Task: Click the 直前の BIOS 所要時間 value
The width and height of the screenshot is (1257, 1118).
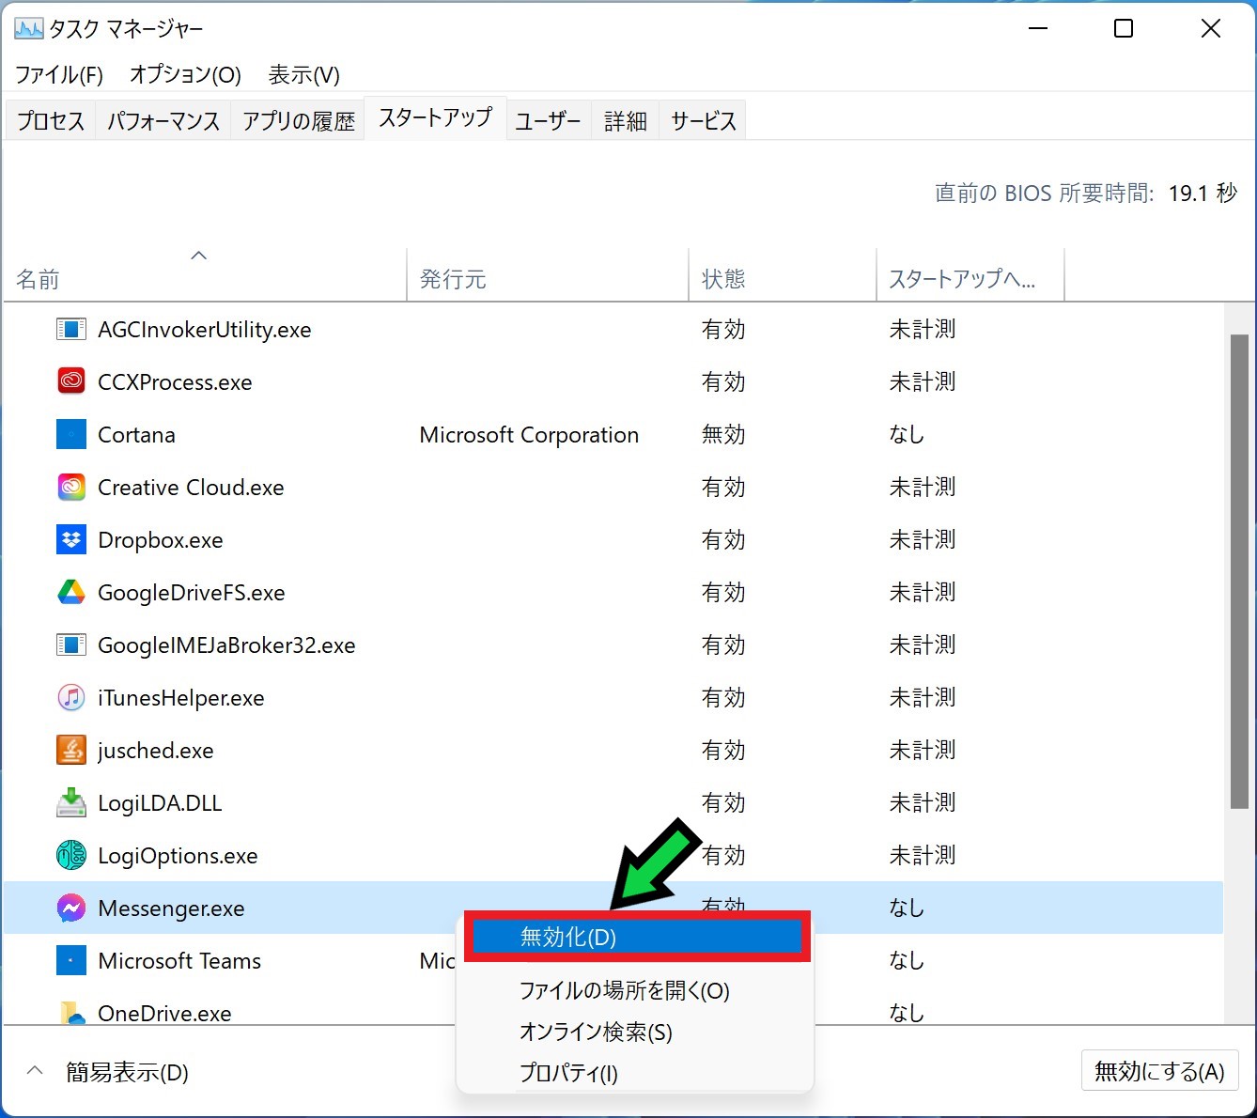Action: tap(1203, 193)
